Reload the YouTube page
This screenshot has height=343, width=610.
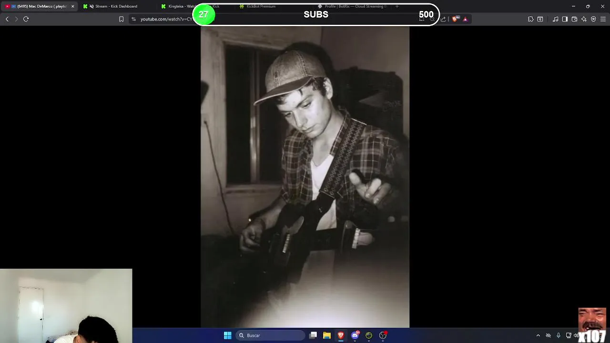26,19
